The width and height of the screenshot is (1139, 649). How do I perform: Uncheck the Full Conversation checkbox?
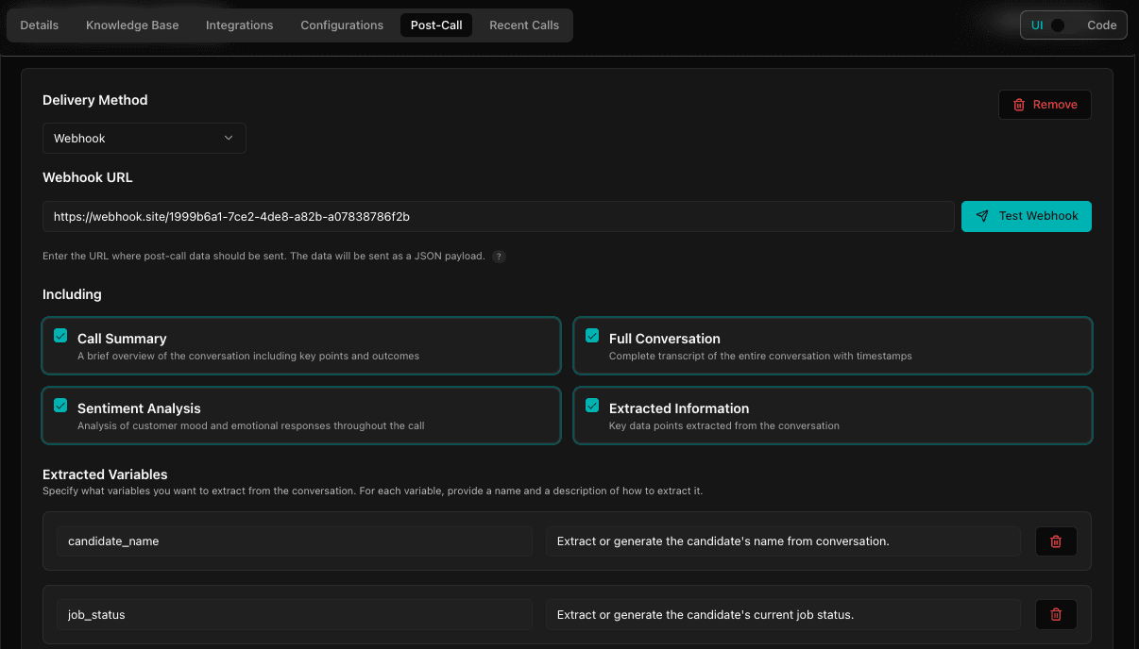(591, 335)
